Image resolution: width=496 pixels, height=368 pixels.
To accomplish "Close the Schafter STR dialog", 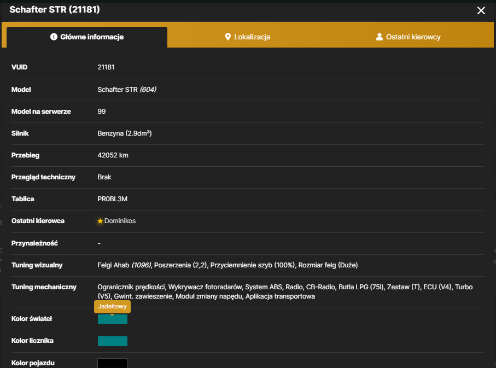I will 481,10.
